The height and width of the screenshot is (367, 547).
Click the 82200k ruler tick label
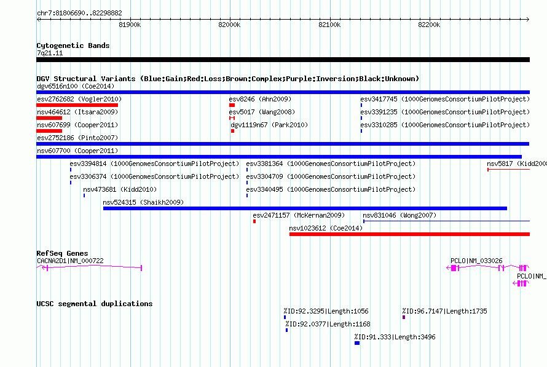pos(429,25)
